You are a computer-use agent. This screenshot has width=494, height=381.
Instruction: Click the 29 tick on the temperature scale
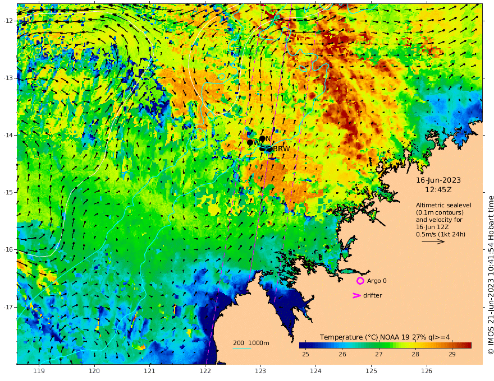tap(452, 354)
